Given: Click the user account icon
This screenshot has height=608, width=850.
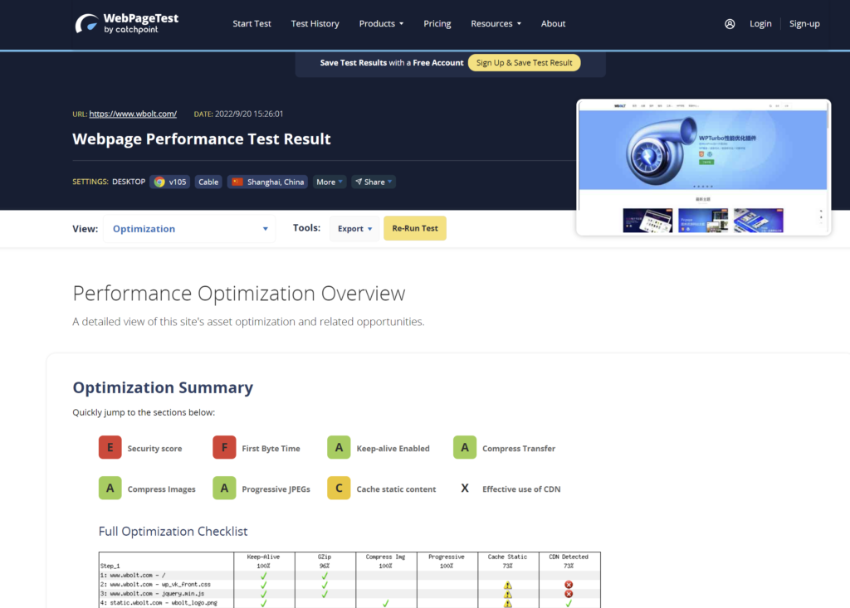Looking at the screenshot, I should pos(730,24).
